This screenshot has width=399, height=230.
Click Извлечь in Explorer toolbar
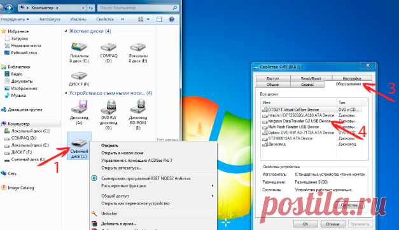click(78, 19)
